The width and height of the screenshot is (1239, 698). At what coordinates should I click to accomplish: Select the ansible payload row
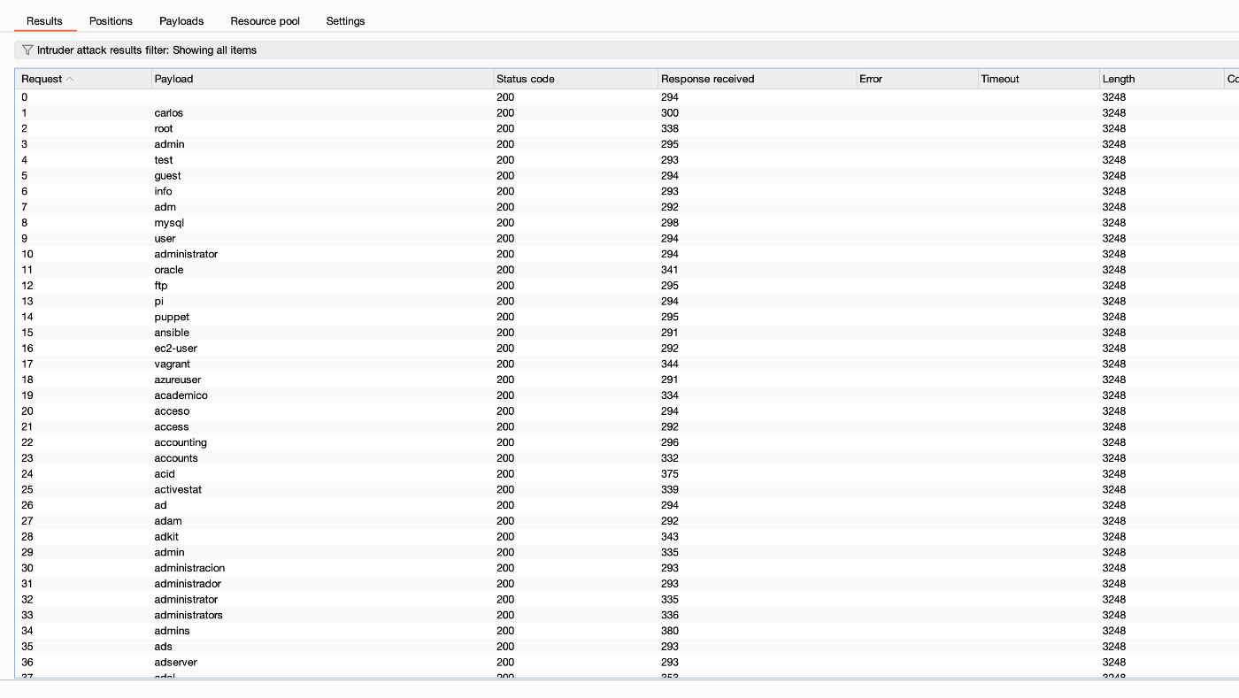pos(627,333)
